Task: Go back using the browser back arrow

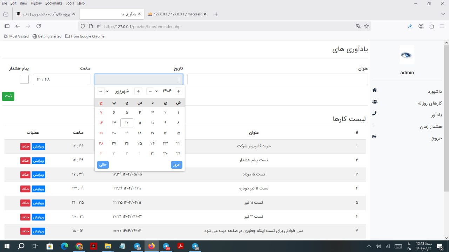Action: click(18, 26)
